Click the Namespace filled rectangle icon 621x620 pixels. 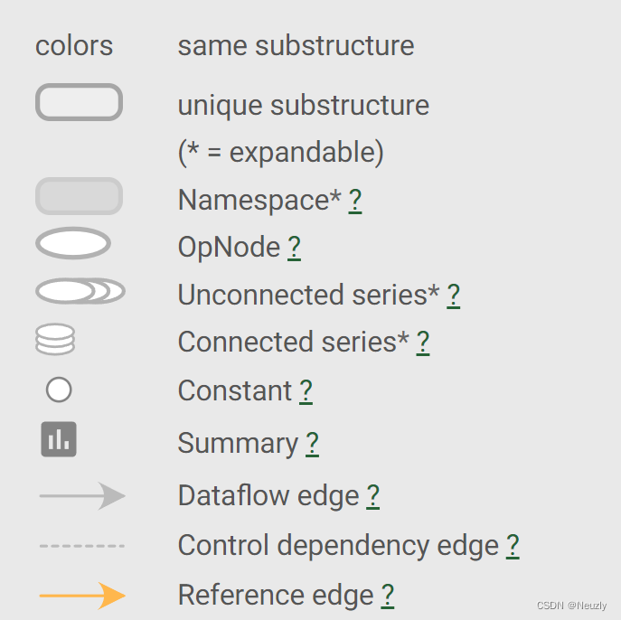tap(79, 196)
